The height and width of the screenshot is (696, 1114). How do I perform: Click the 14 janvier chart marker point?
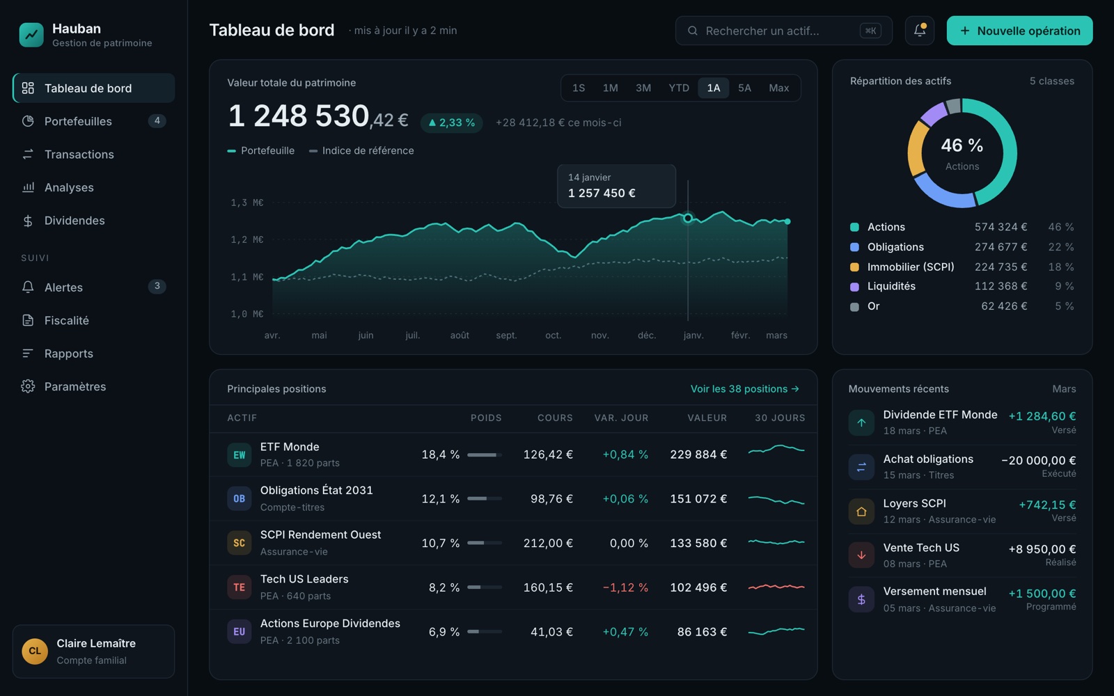tap(688, 218)
